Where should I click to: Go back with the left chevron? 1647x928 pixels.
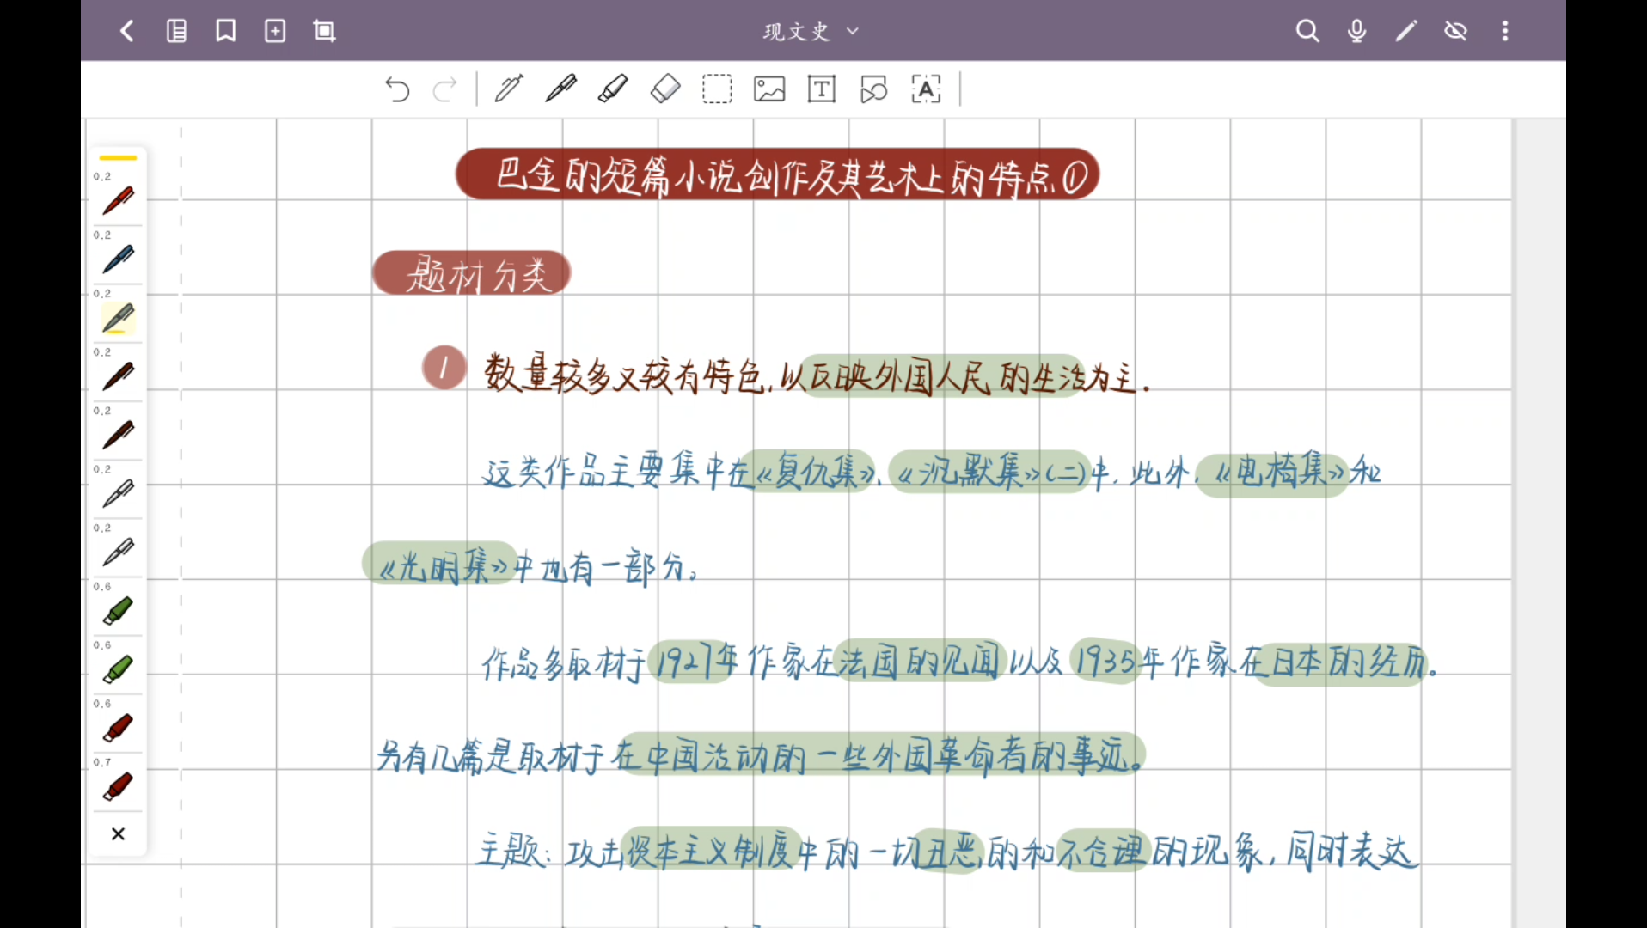(x=126, y=32)
